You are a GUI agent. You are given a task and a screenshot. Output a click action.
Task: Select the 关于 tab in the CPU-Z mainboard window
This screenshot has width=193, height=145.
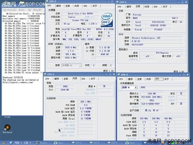click(165, 7)
